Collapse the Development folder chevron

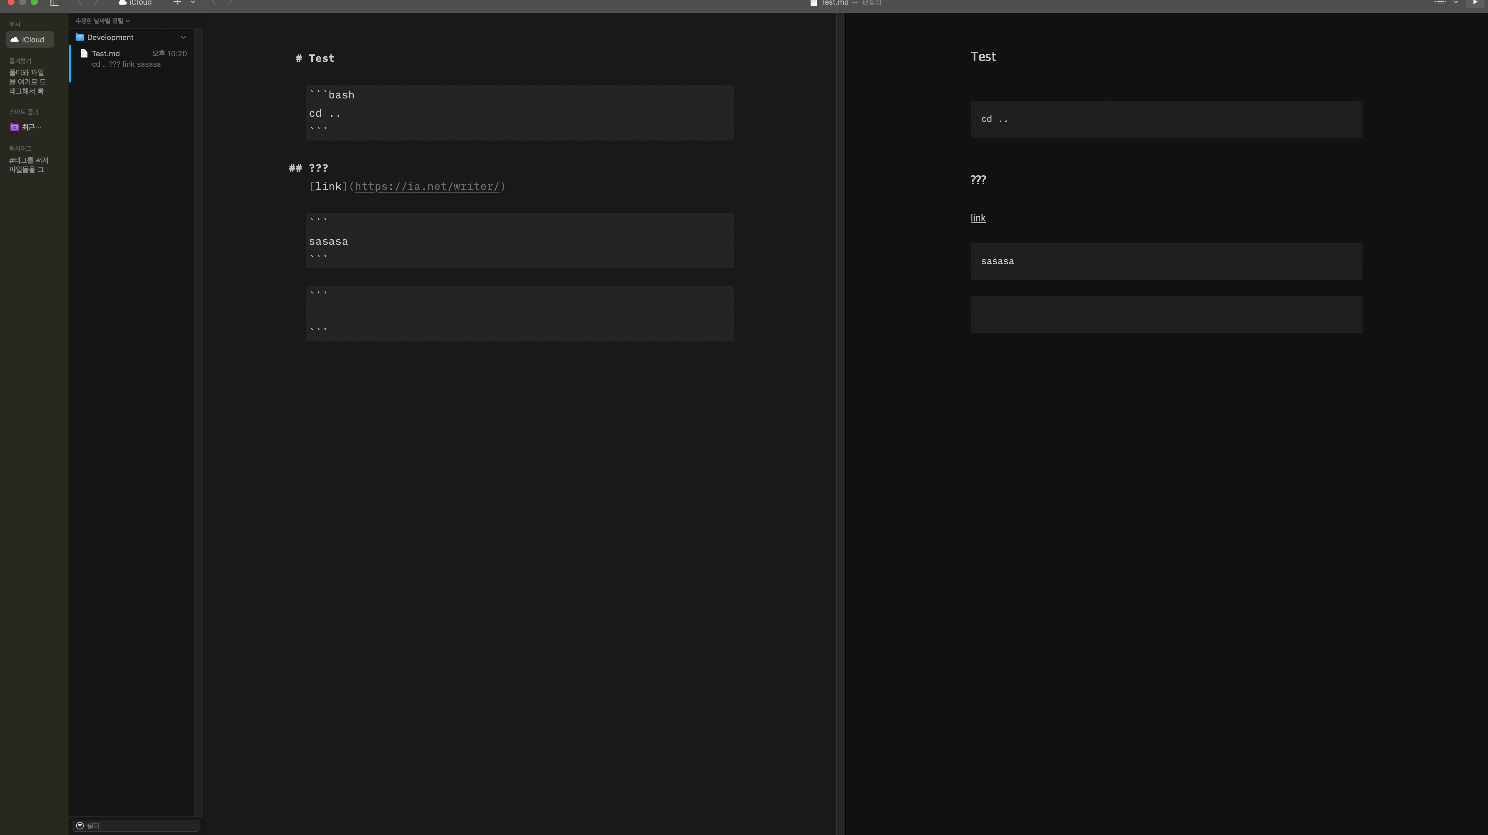click(184, 37)
